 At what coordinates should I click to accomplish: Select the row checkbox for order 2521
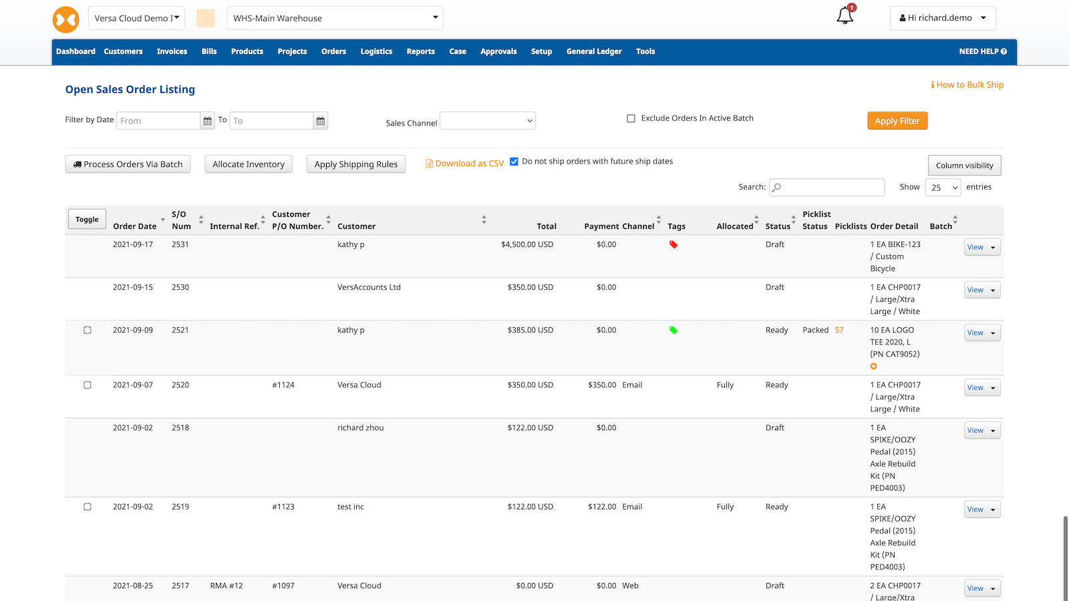(87, 329)
